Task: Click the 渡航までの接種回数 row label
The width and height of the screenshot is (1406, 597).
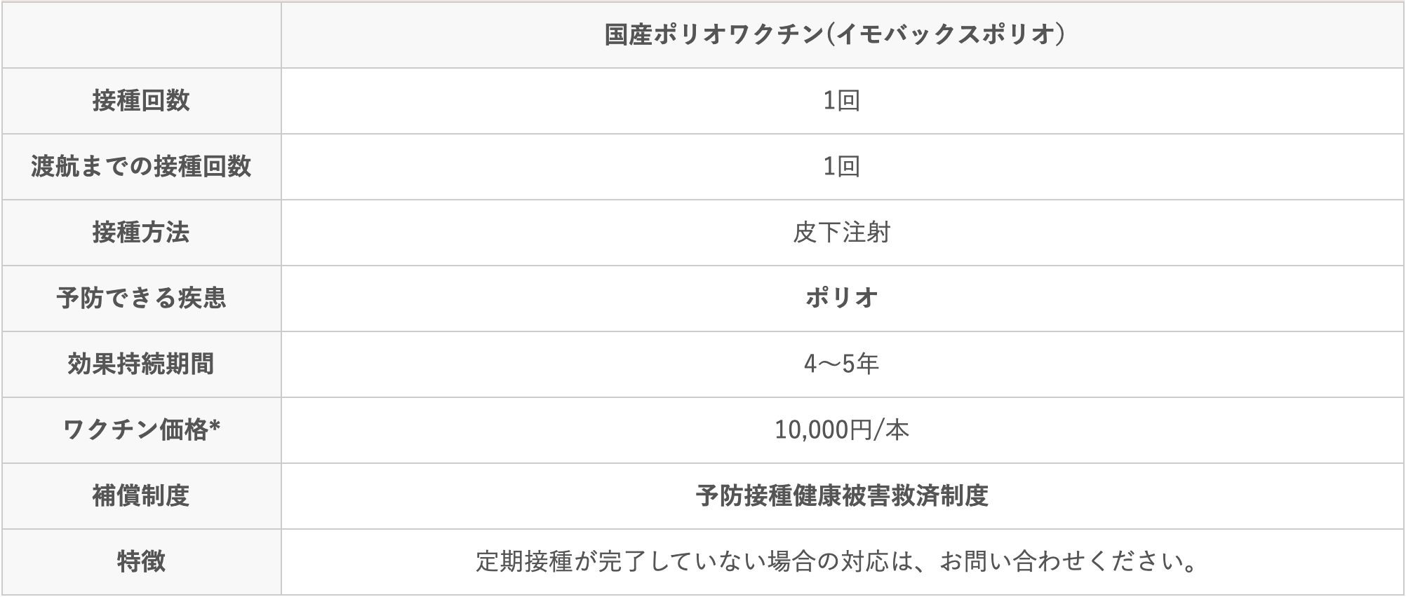Action: (141, 167)
